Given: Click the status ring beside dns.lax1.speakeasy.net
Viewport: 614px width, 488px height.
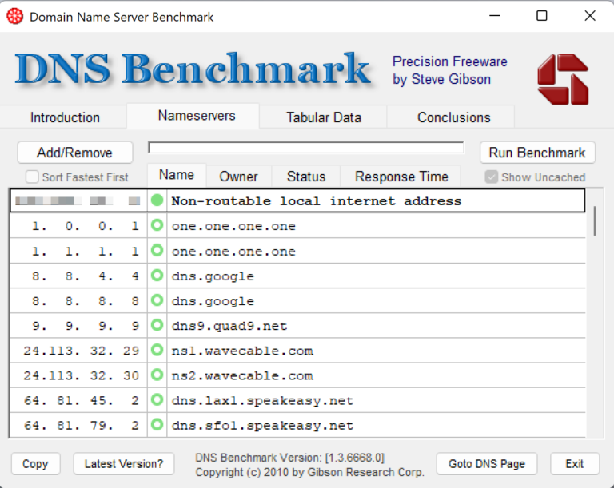Looking at the screenshot, I should [x=157, y=400].
